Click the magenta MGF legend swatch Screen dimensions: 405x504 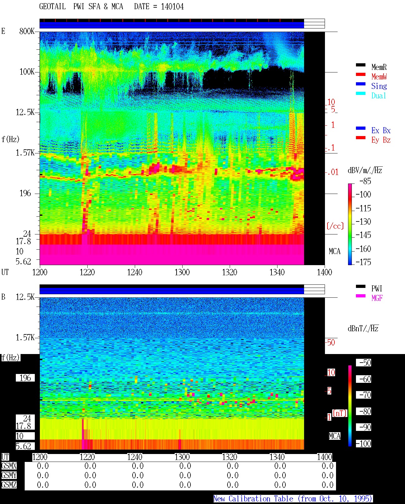pyautogui.click(x=361, y=296)
